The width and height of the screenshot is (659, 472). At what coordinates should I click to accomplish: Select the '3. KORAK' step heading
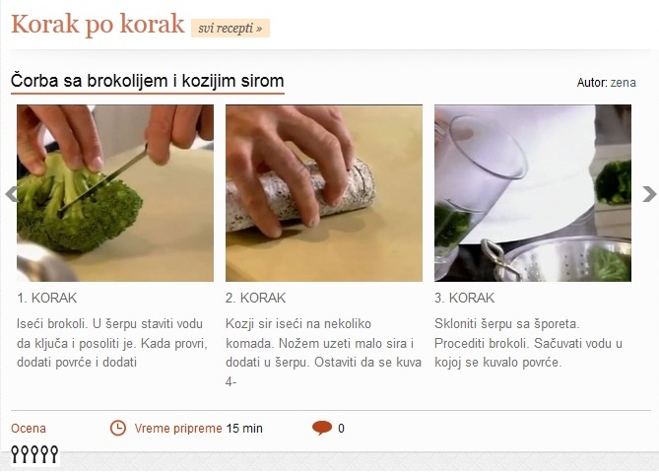pyautogui.click(x=464, y=298)
